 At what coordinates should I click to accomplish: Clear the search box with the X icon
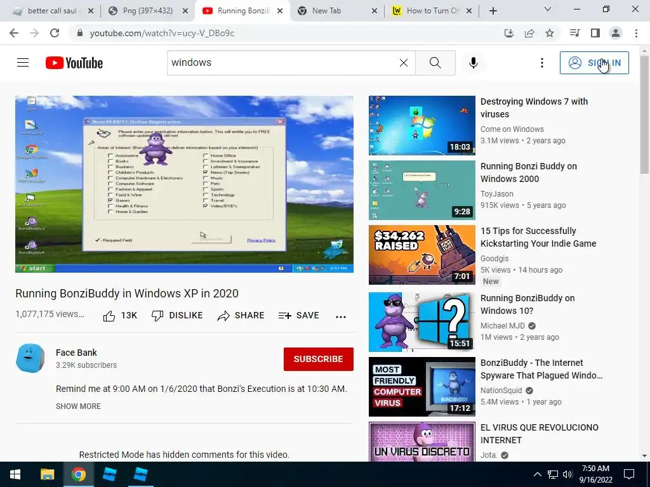coord(403,63)
